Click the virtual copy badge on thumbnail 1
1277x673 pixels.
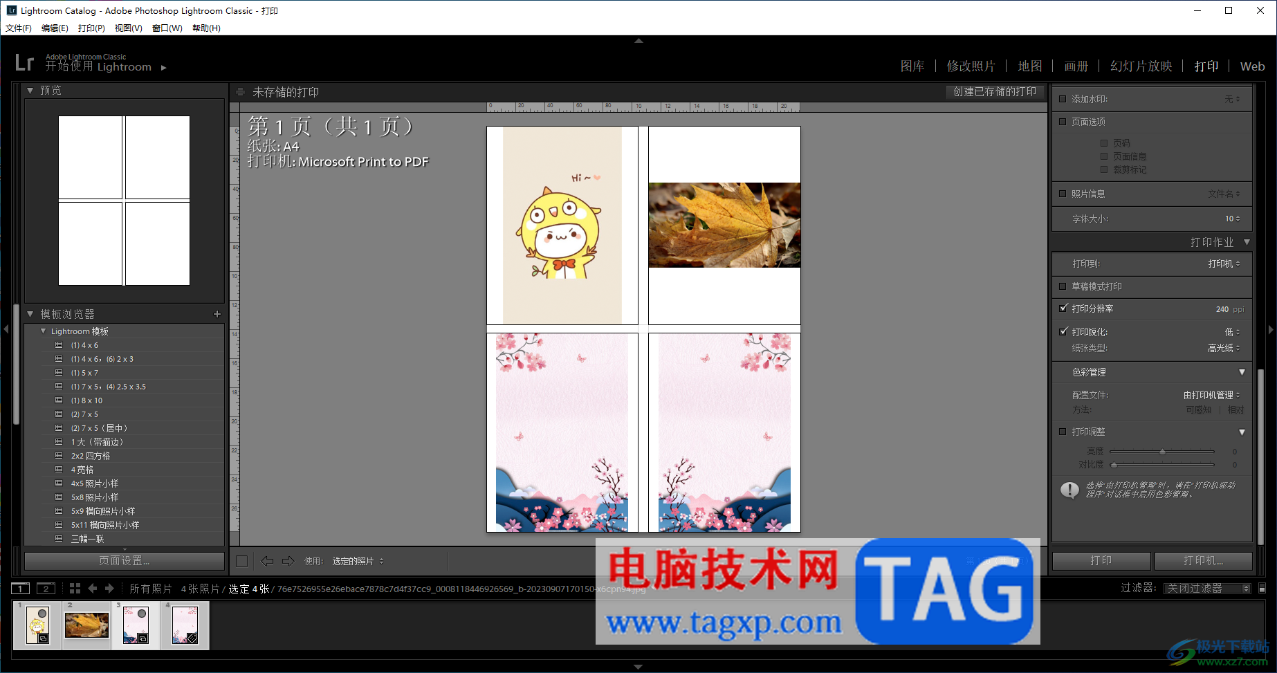click(44, 638)
